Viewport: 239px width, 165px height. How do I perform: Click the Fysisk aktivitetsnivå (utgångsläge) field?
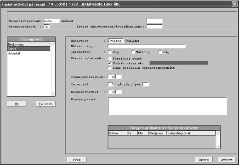[x=154, y=26]
